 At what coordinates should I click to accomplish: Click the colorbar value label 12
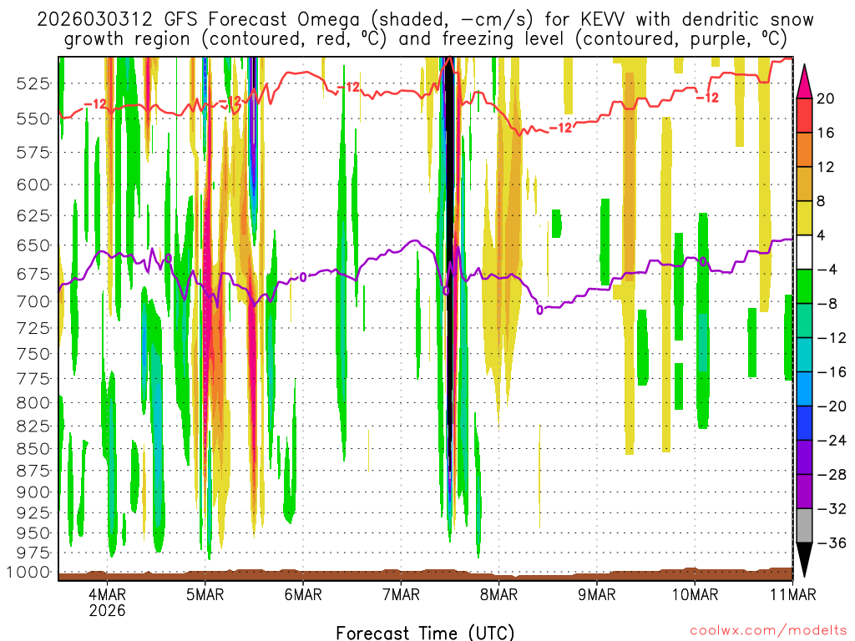click(826, 167)
